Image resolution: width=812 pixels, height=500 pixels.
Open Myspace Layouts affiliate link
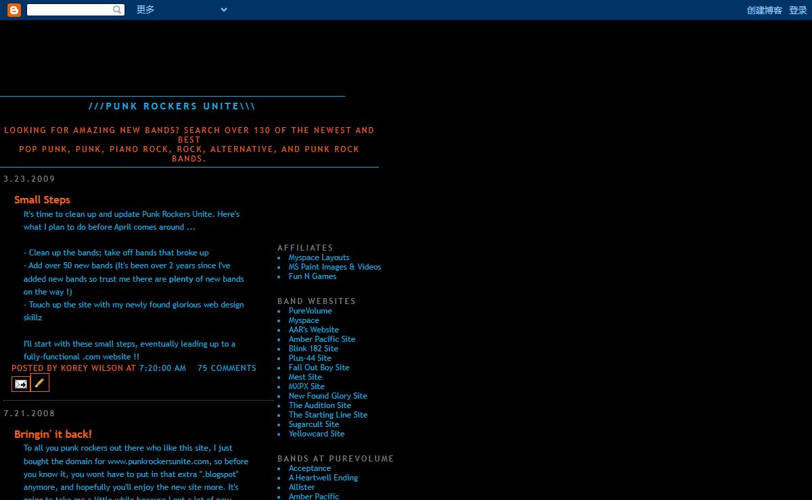[x=319, y=257]
